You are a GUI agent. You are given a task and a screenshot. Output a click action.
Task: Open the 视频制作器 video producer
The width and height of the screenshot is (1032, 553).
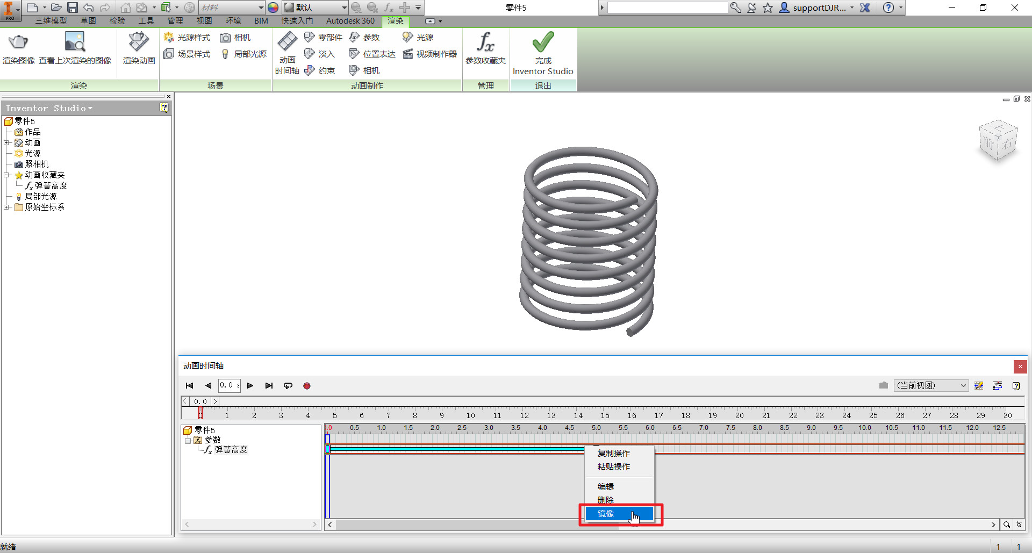click(x=430, y=54)
